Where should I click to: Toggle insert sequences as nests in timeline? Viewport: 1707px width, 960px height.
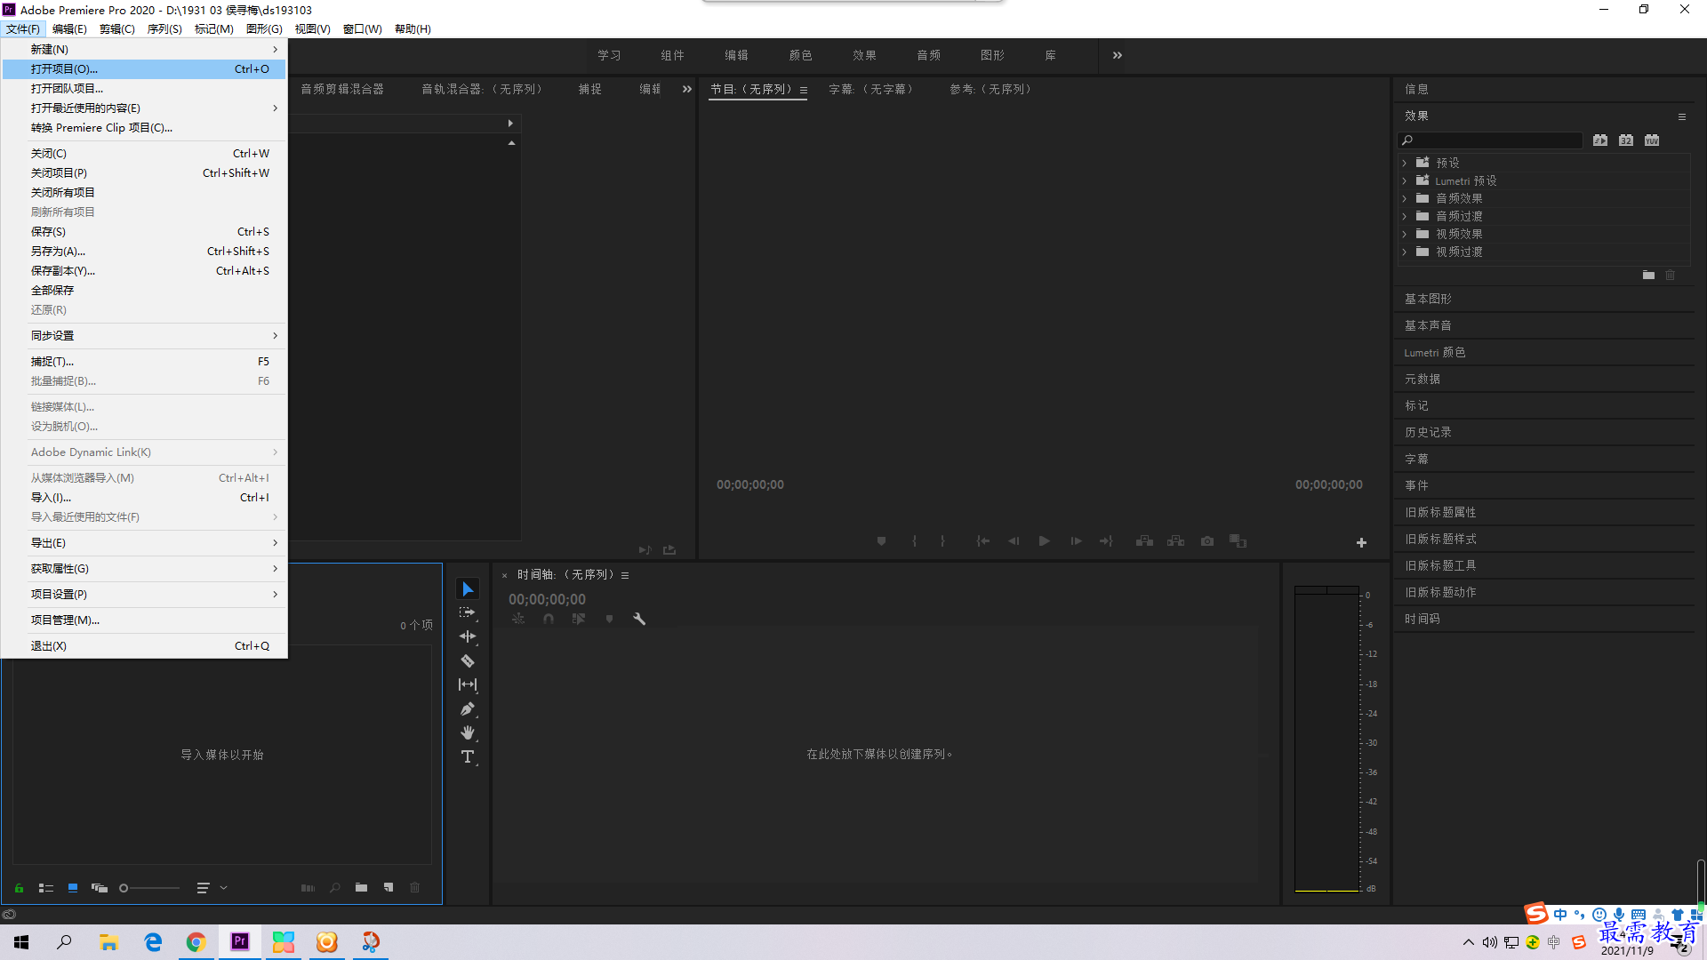click(x=518, y=619)
